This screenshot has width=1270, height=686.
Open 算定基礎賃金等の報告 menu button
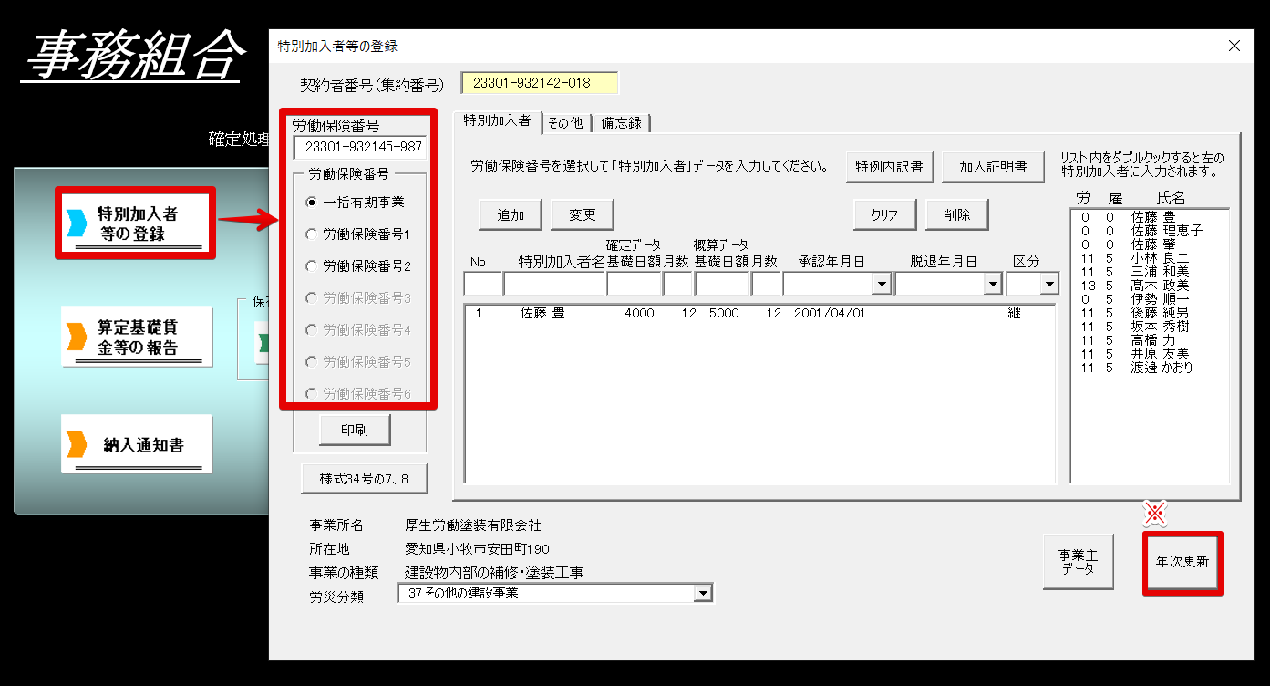137,337
